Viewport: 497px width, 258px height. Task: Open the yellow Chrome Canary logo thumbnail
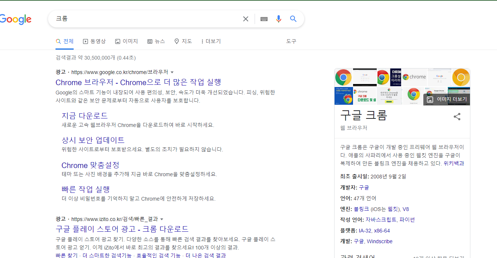[461, 77]
